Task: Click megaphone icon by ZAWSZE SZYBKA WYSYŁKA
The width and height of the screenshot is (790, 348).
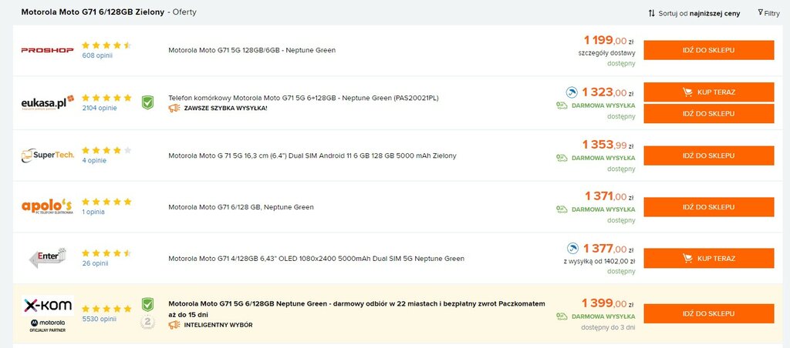Action: [x=174, y=108]
